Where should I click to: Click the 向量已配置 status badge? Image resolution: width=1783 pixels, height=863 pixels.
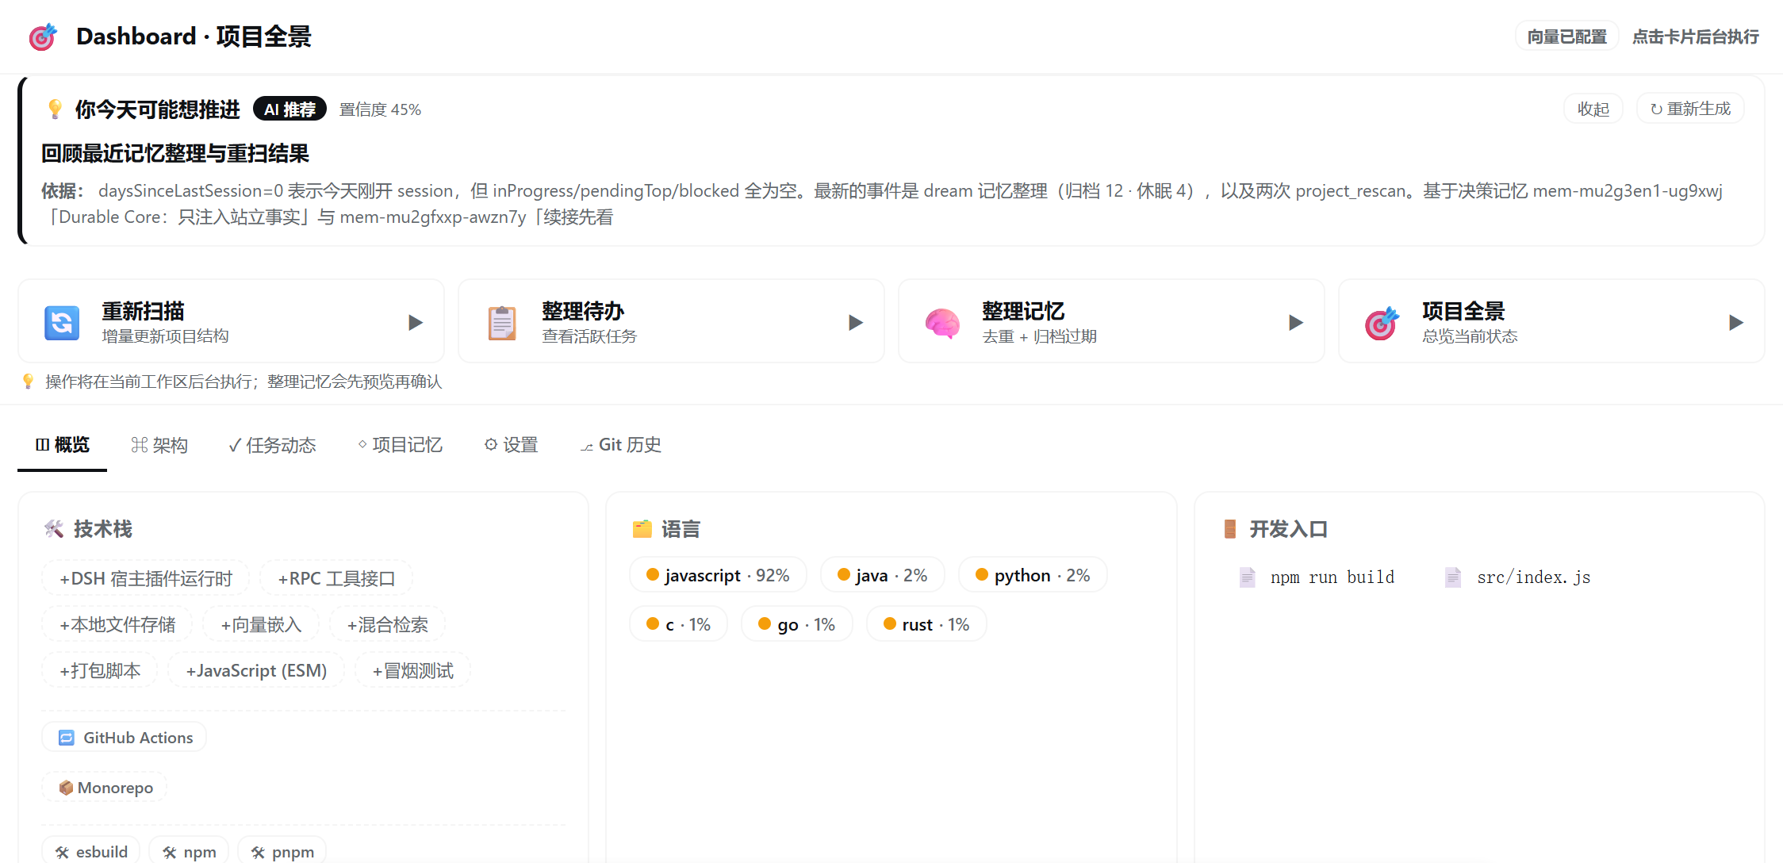tap(1567, 36)
